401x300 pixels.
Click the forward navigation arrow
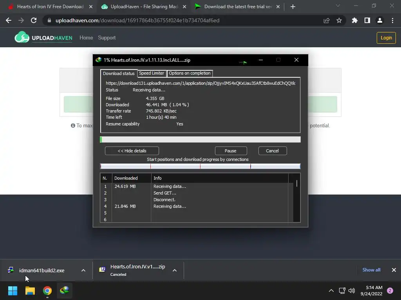[x=21, y=20]
